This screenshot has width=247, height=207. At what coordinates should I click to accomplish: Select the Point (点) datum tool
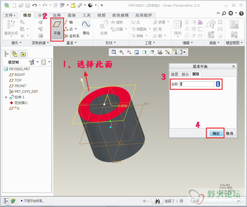(69, 29)
